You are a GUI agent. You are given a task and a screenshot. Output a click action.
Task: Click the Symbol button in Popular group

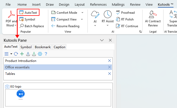tap(27, 19)
